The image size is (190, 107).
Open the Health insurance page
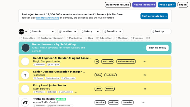click(144, 5)
